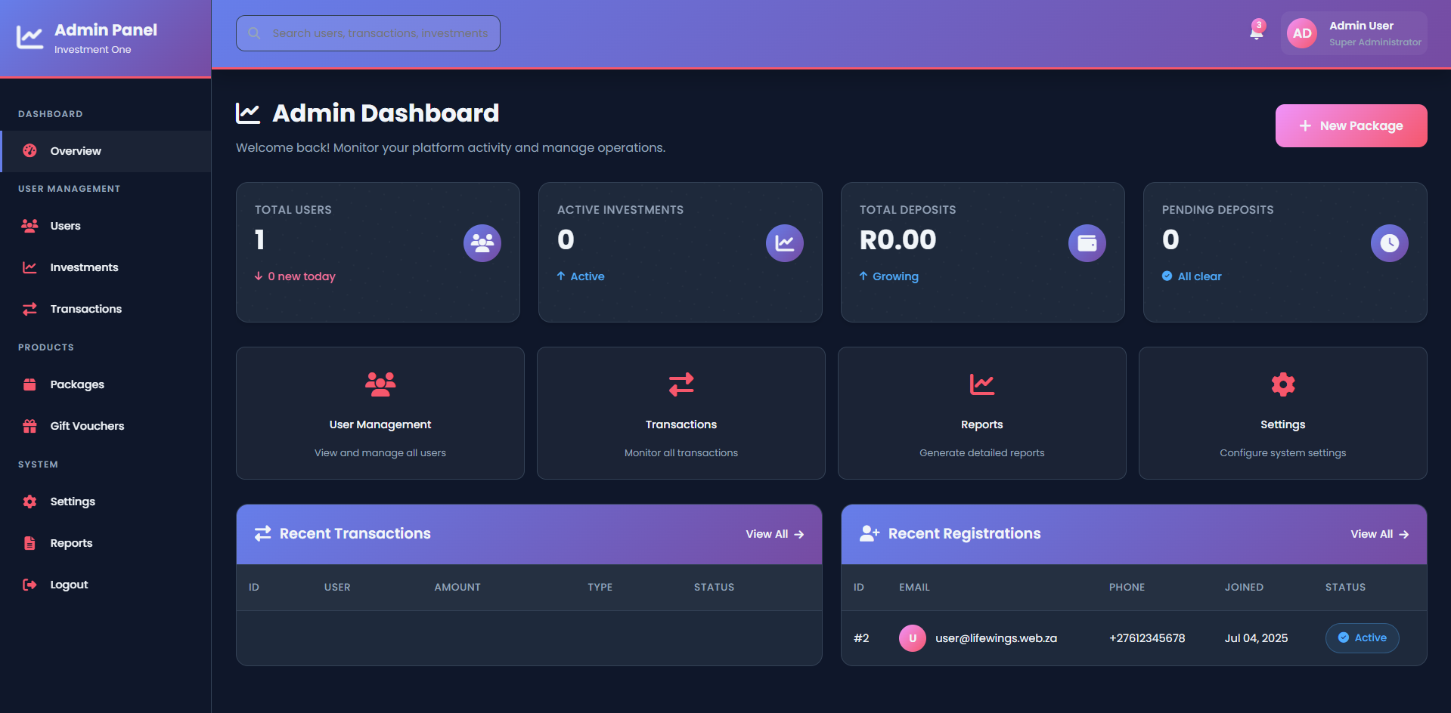1451x713 pixels.
Task: Select Logout in the sidebar
Action: (106, 585)
